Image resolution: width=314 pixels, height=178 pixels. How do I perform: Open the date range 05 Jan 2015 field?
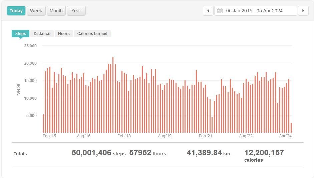[x=254, y=11]
